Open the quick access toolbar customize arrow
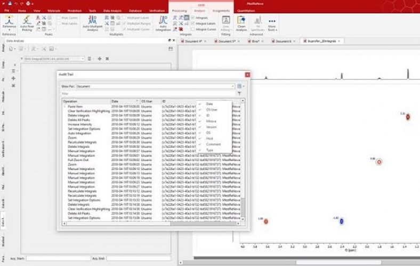Image resolution: width=420 pixels, height=266 pixels. click(33, 4)
